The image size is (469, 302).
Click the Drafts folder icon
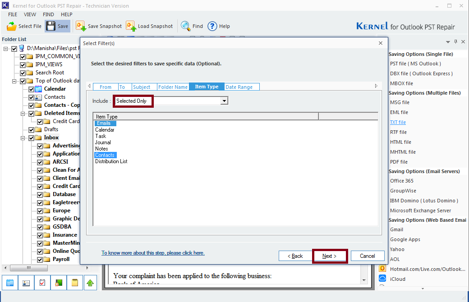point(38,129)
